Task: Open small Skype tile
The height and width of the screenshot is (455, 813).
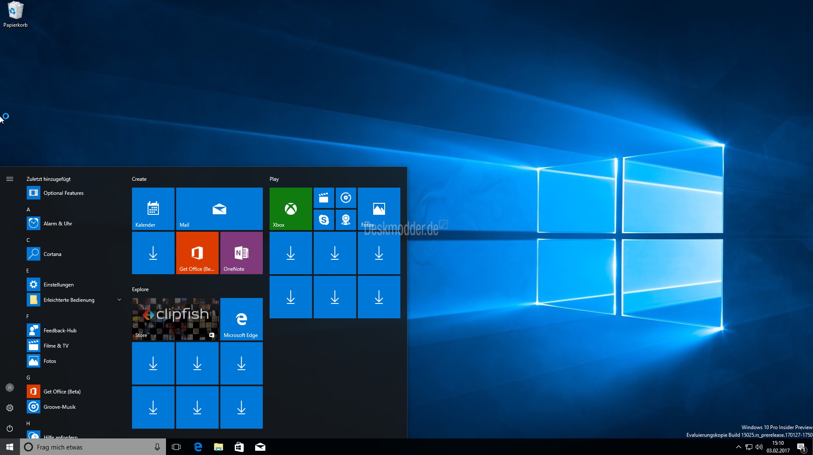Action: pos(324,220)
